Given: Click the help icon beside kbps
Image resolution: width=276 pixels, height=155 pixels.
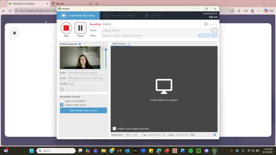Looking at the screenshot, I should point(215,135).
